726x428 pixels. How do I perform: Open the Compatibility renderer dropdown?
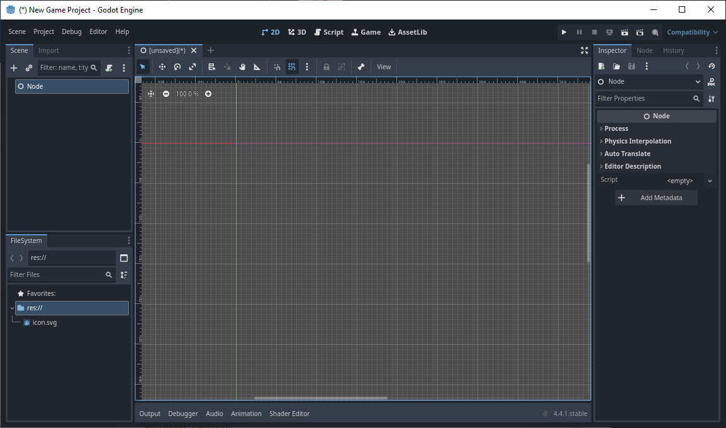(x=692, y=32)
